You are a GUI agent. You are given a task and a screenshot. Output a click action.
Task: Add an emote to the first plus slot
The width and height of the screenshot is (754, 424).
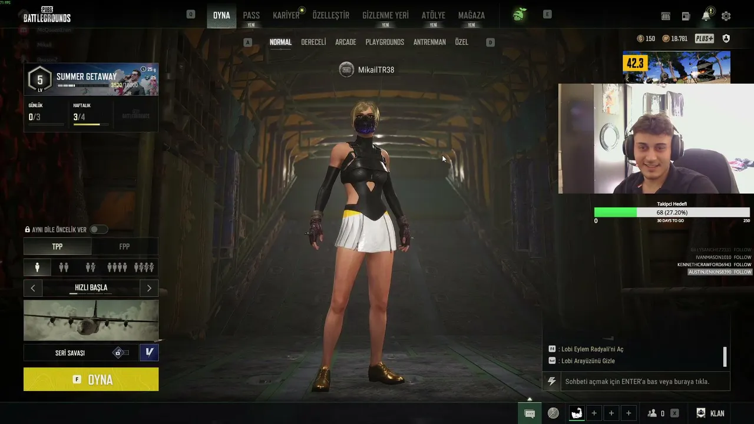[594, 413]
